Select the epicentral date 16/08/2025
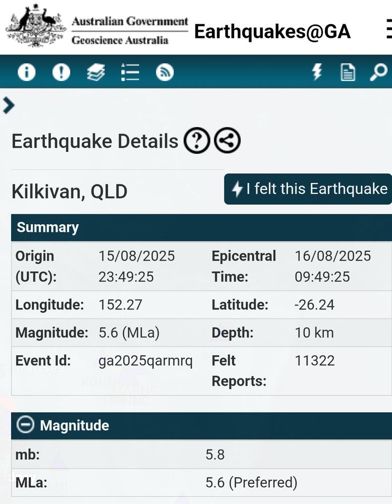Image resolution: width=392 pixels, height=504 pixels. [333, 256]
